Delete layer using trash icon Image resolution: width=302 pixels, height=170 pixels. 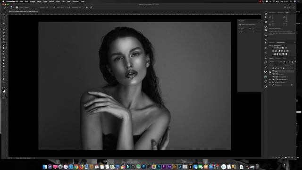coord(293,157)
